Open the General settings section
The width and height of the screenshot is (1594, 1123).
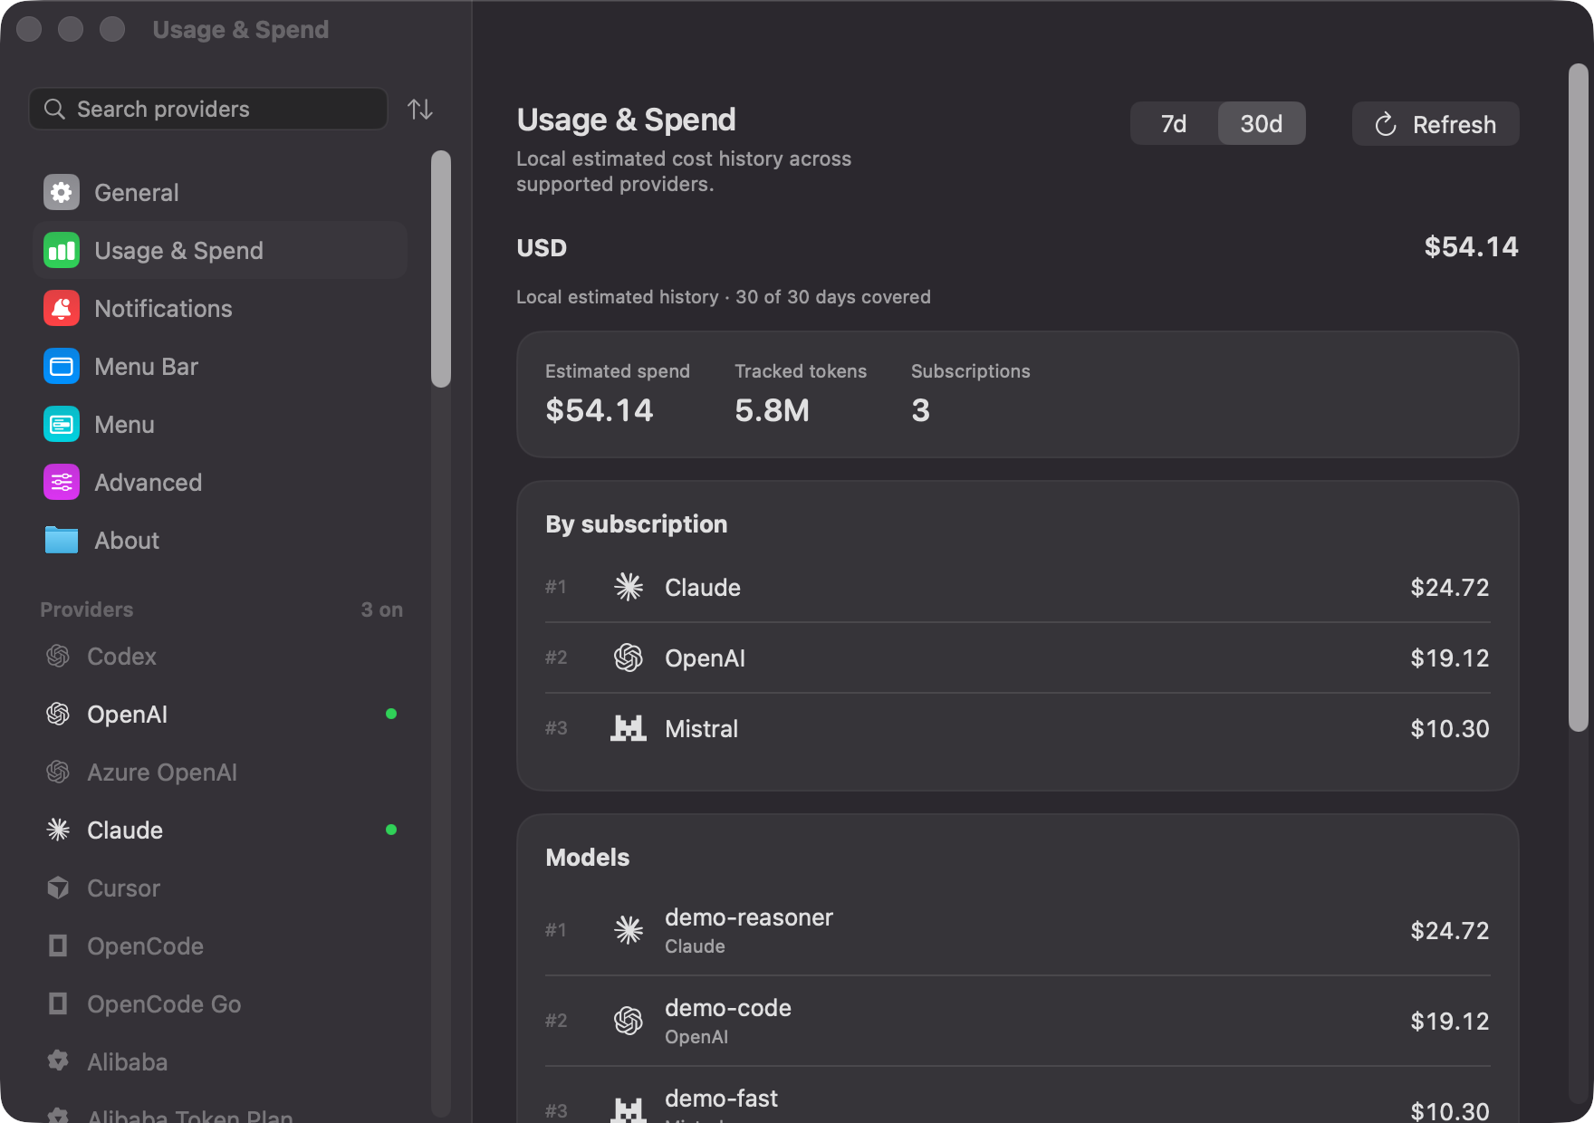tap(219, 192)
